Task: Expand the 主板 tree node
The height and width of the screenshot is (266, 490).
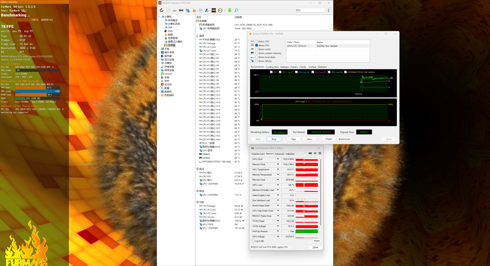Action: click(x=159, y=49)
